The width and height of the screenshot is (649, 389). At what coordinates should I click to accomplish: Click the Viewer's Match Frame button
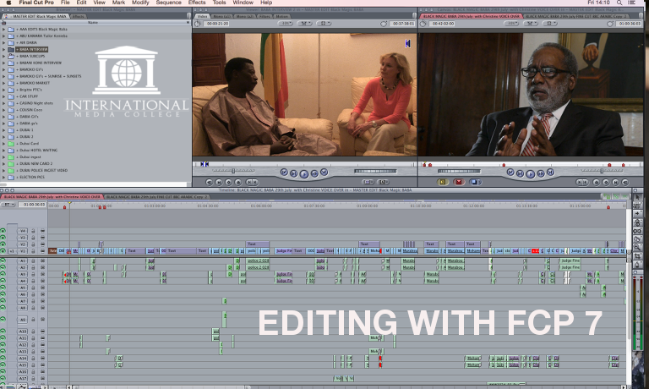pos(210,182)
